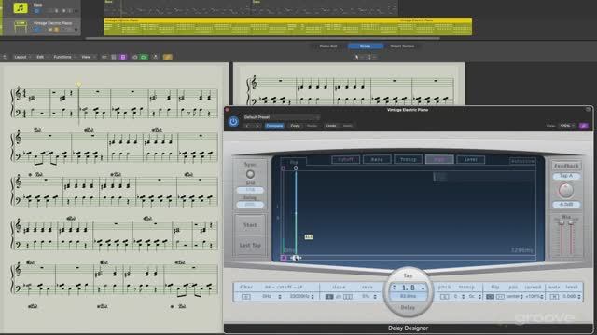Click the Autozoom button

click(522, 161)
